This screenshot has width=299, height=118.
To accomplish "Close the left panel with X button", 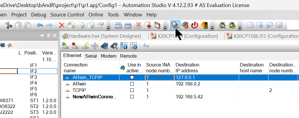I will pyautogui.click(x=55, y=35).
